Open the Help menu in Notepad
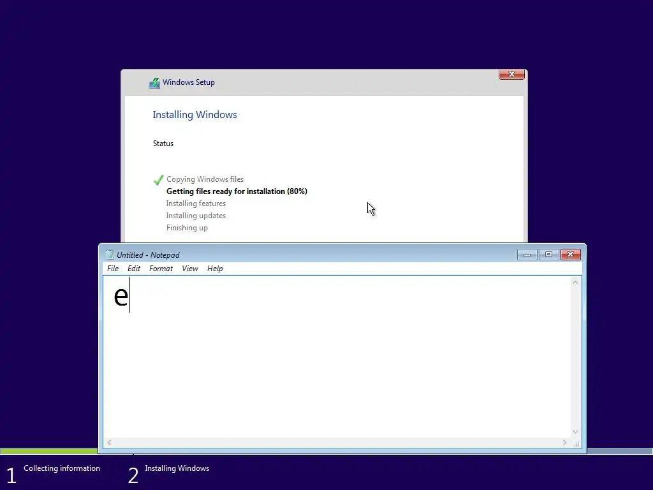This screenshot has width=653, height=490. pos(215,269)
